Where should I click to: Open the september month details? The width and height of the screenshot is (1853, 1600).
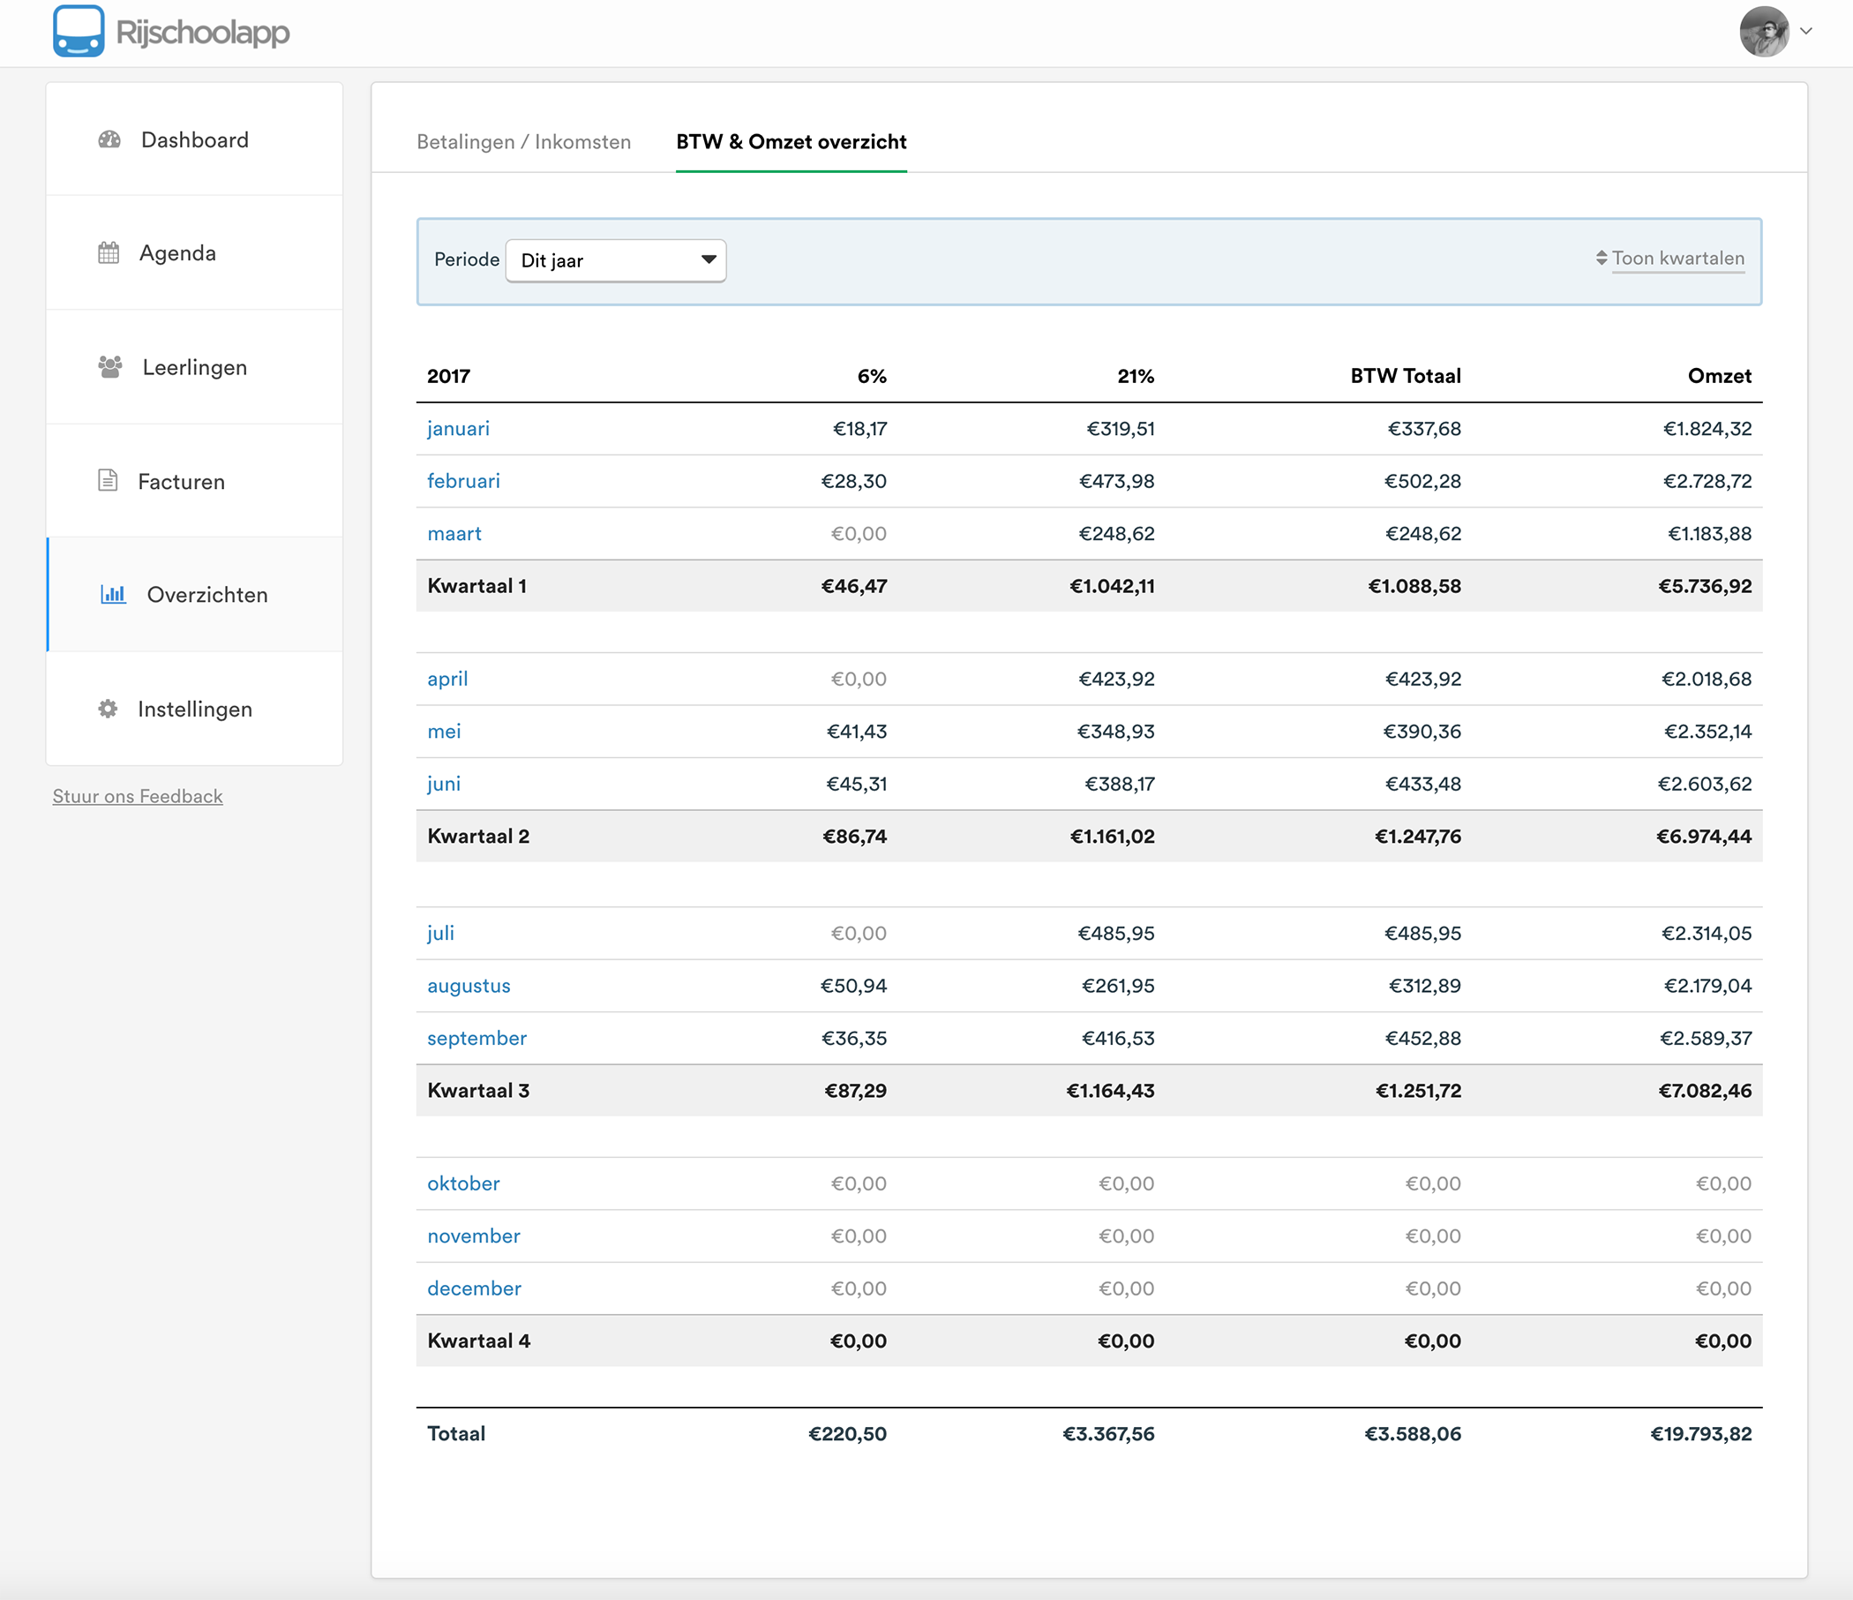(476, 1039)
